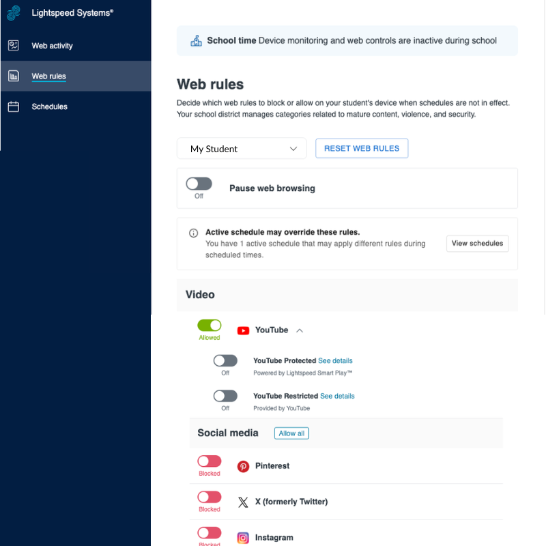Open See details for YouTube Protected
This screenshot has height=546, width=546.
coord(335,361)
